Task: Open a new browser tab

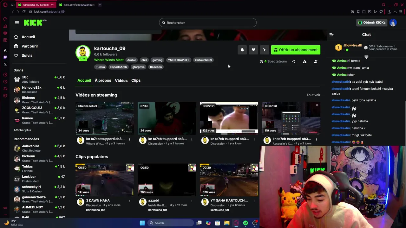Action: [100, 5]
